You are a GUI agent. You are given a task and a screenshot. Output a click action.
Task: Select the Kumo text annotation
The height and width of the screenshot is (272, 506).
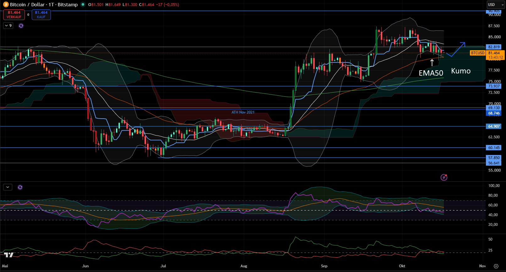click(461, 71)
